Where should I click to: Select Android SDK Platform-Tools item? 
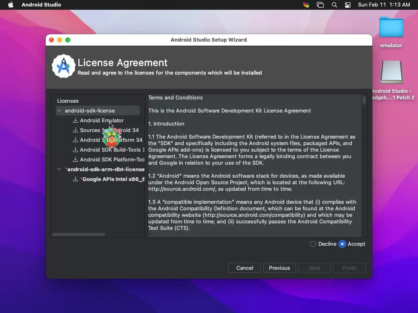(112, 159)
